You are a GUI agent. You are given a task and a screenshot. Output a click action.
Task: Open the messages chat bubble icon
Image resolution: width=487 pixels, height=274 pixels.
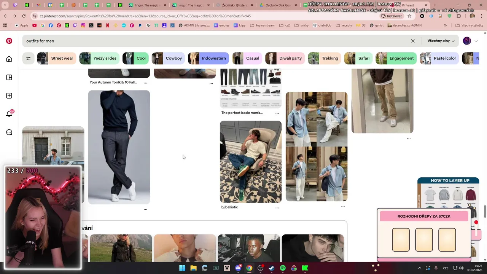[9, 132]
